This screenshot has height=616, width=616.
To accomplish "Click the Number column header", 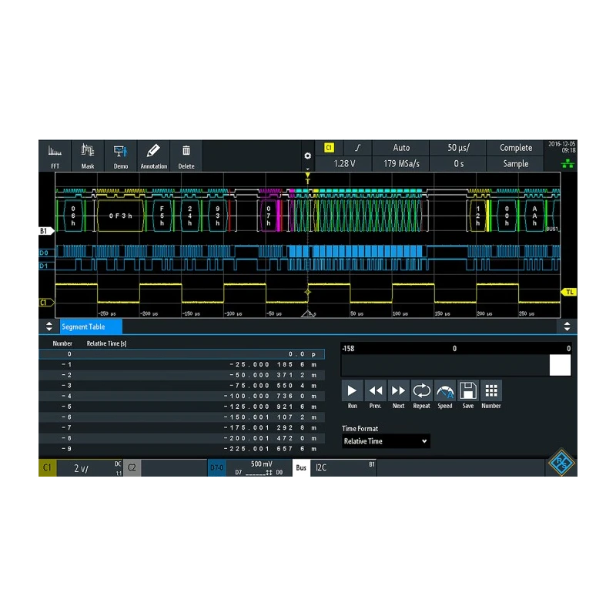I will coord(62,343).
